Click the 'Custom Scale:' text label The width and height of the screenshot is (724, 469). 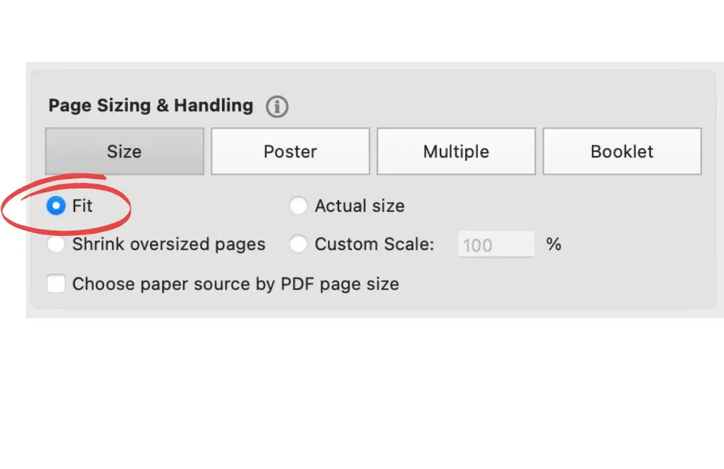click(374, 245)
